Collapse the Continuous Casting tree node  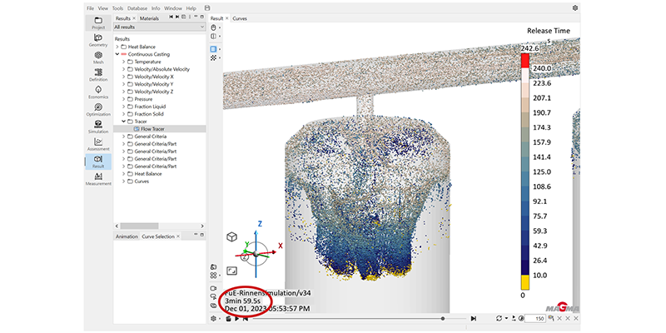(x=117, y=54)
